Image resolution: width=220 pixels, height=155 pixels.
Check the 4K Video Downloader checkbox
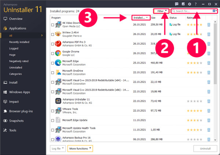(x=52, y=25)
